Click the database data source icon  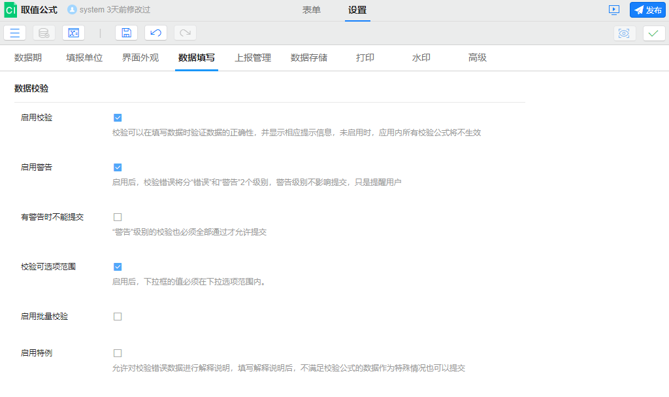click(43, 33)
